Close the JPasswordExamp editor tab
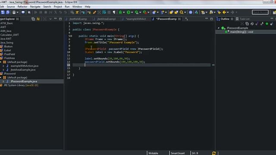Viewport: 276px width, 155px height. (x=179, y=19)
